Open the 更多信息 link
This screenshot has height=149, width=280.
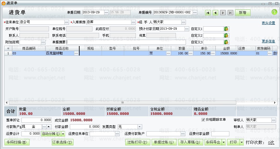pos(268,41)
